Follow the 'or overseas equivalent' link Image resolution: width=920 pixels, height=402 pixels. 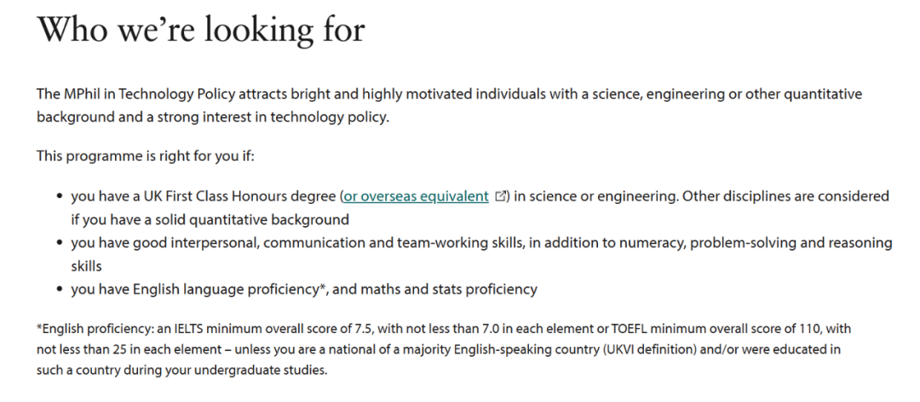click(x=416, y=196)
